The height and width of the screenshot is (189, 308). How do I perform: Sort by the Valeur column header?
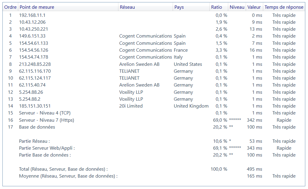(254, 7)
